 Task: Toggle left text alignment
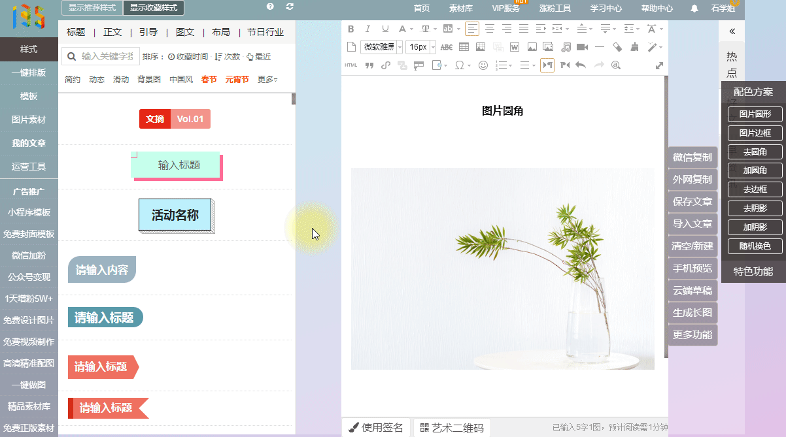click(472, 29)
